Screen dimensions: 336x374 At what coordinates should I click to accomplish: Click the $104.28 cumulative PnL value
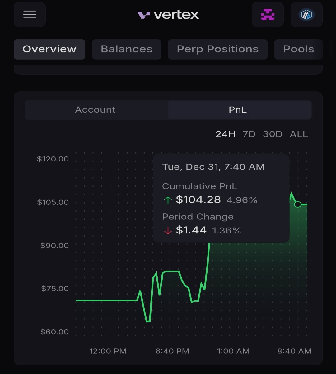(x=198, y=200)
